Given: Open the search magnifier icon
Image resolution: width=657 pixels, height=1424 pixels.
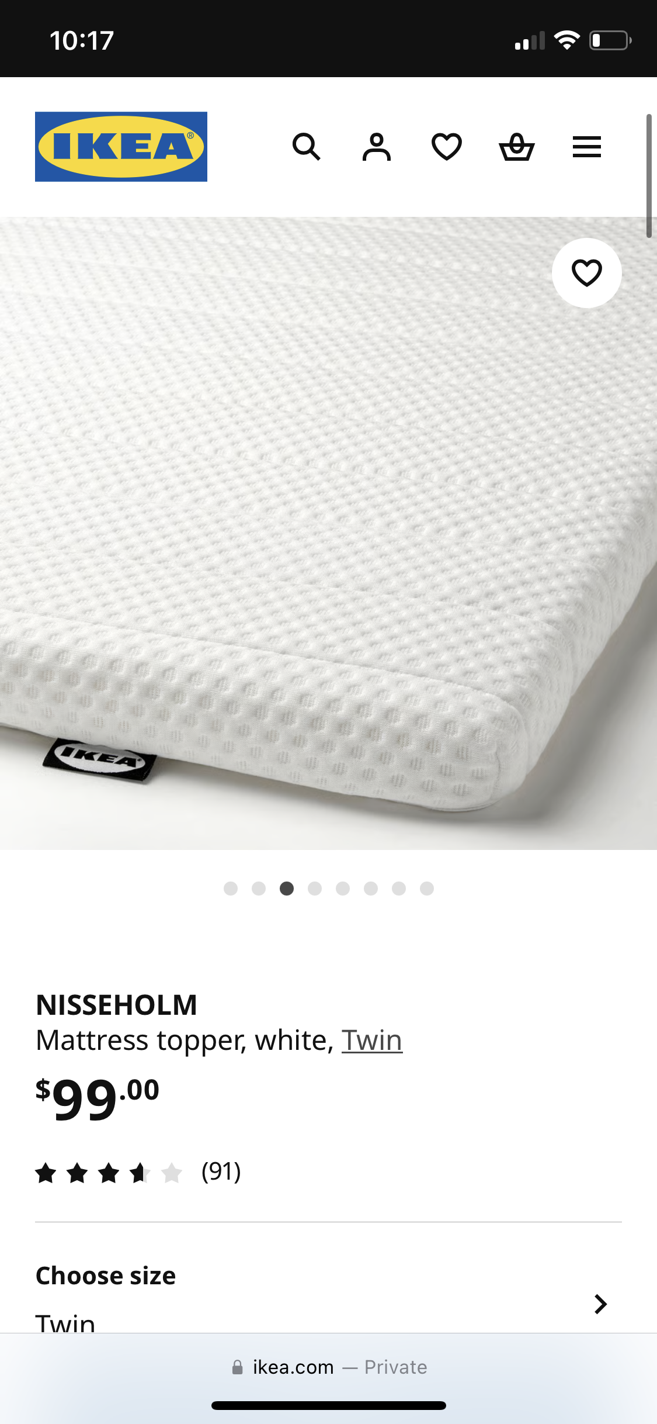Looking at the screenshot, I should [x=307, y=147].
